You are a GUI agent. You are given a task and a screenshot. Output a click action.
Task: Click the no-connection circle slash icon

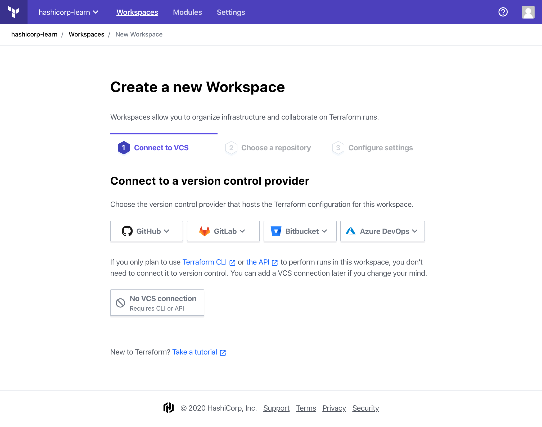point(120,303)
